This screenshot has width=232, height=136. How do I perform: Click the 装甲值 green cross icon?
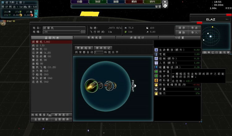click(x=156, y=72)
